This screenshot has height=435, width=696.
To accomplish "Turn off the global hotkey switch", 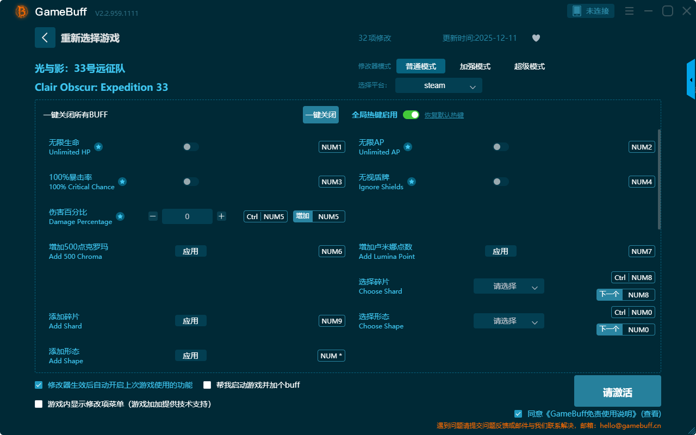I will click(411, 115).
